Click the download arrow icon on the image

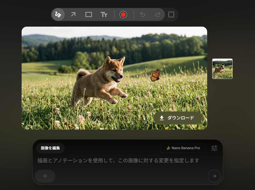tap(162, 118)
